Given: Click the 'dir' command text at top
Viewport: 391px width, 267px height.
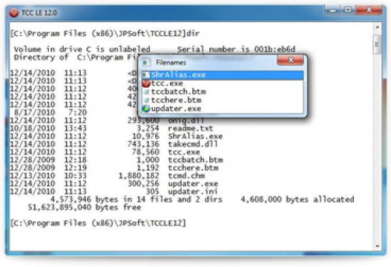Looking at the screenshot, I should (x=193, y=33).
